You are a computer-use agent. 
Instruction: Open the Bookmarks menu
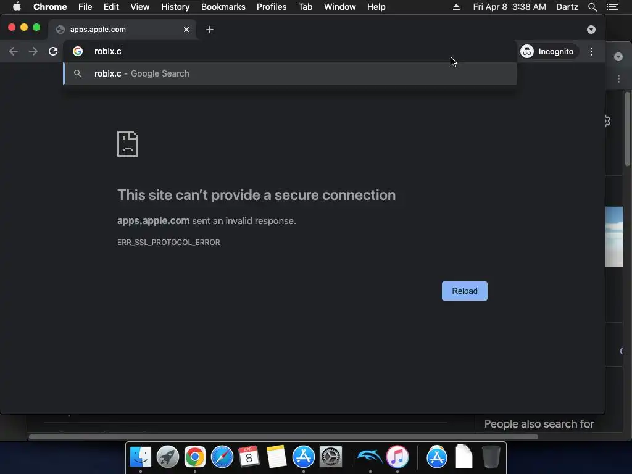tap(223, 7)
